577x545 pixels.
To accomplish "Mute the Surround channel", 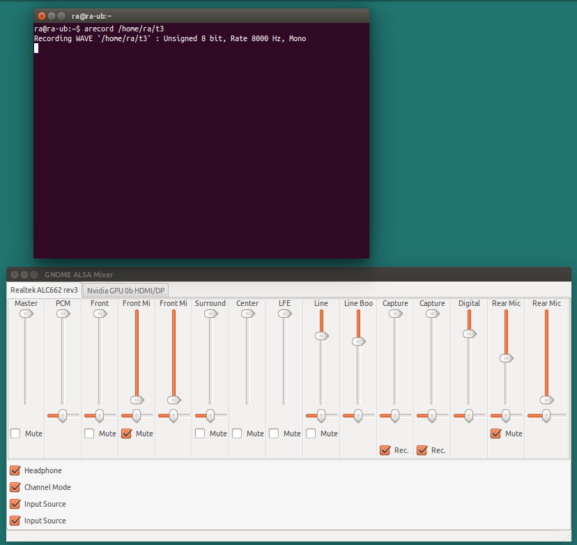I will [x=199, y=433].
